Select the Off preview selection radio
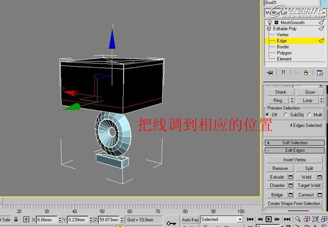The width and height of the screenshot is (328, 227). (x=268, y=115)
